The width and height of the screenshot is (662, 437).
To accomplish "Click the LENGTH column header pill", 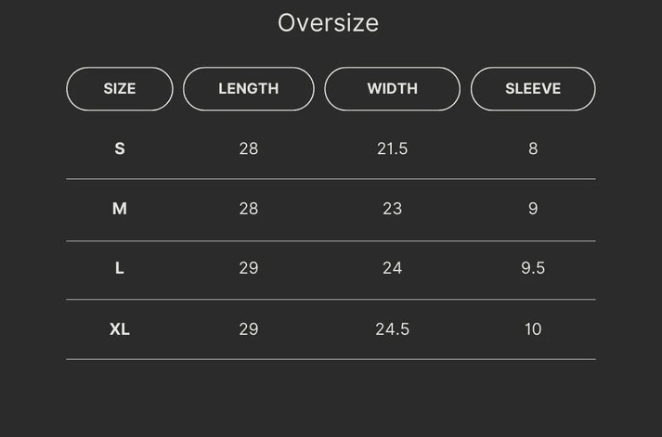I will 249,89.
